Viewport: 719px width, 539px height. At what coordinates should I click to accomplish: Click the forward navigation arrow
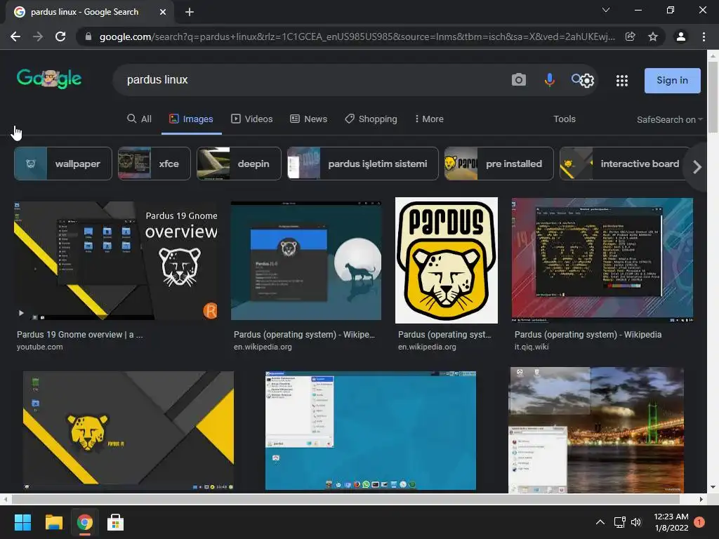click(x=38, y=36)
